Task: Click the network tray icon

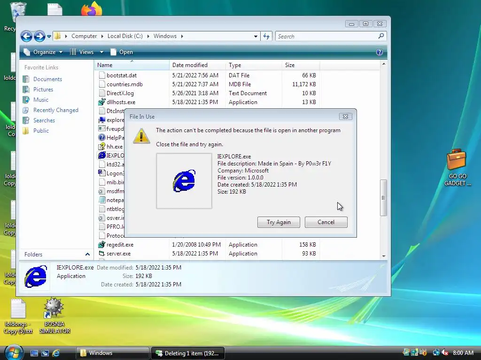Action: point(436,352)
